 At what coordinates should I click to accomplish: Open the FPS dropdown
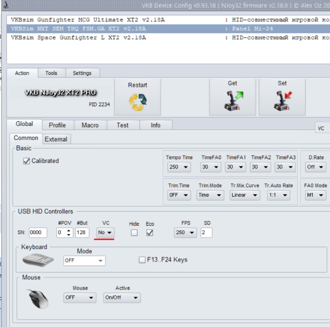[185, 233]
